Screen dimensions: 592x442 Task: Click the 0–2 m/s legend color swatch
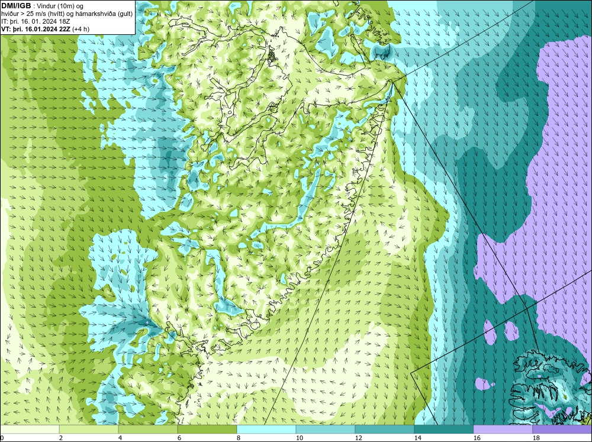tap(30, 429)
